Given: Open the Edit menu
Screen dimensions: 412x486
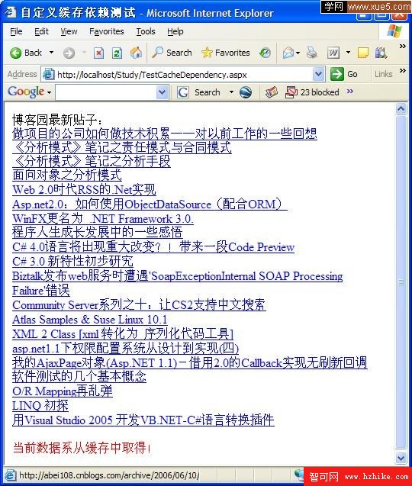Looking at the screenshot, I should 41,31.
